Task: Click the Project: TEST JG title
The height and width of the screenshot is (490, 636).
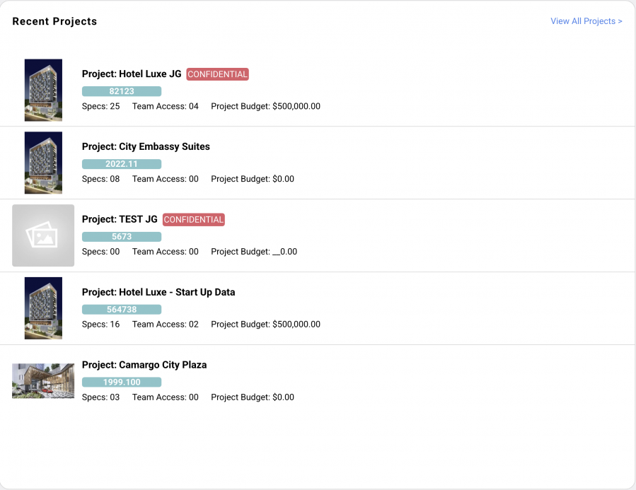Action: 120,219
